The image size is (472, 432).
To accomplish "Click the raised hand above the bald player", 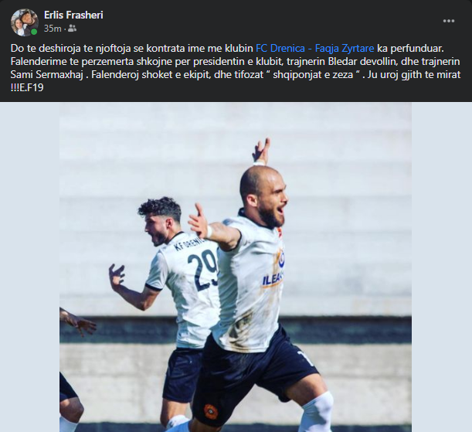I will coord(261,152).
